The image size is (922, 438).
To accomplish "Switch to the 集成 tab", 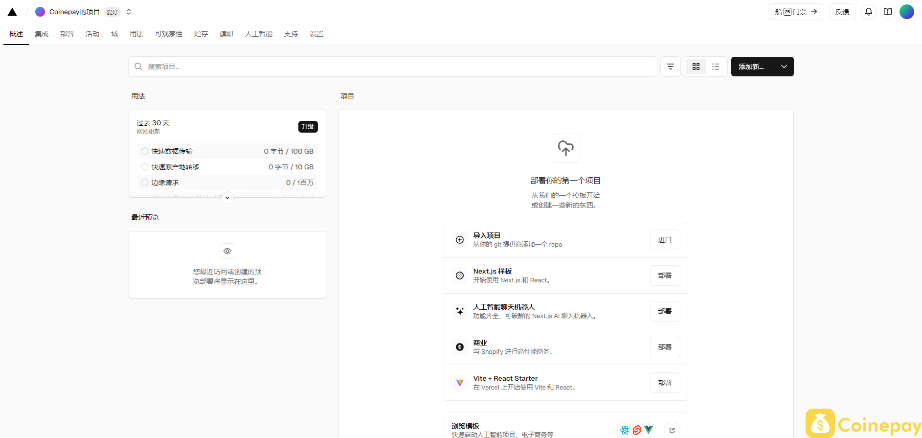I will pos(42,34).
